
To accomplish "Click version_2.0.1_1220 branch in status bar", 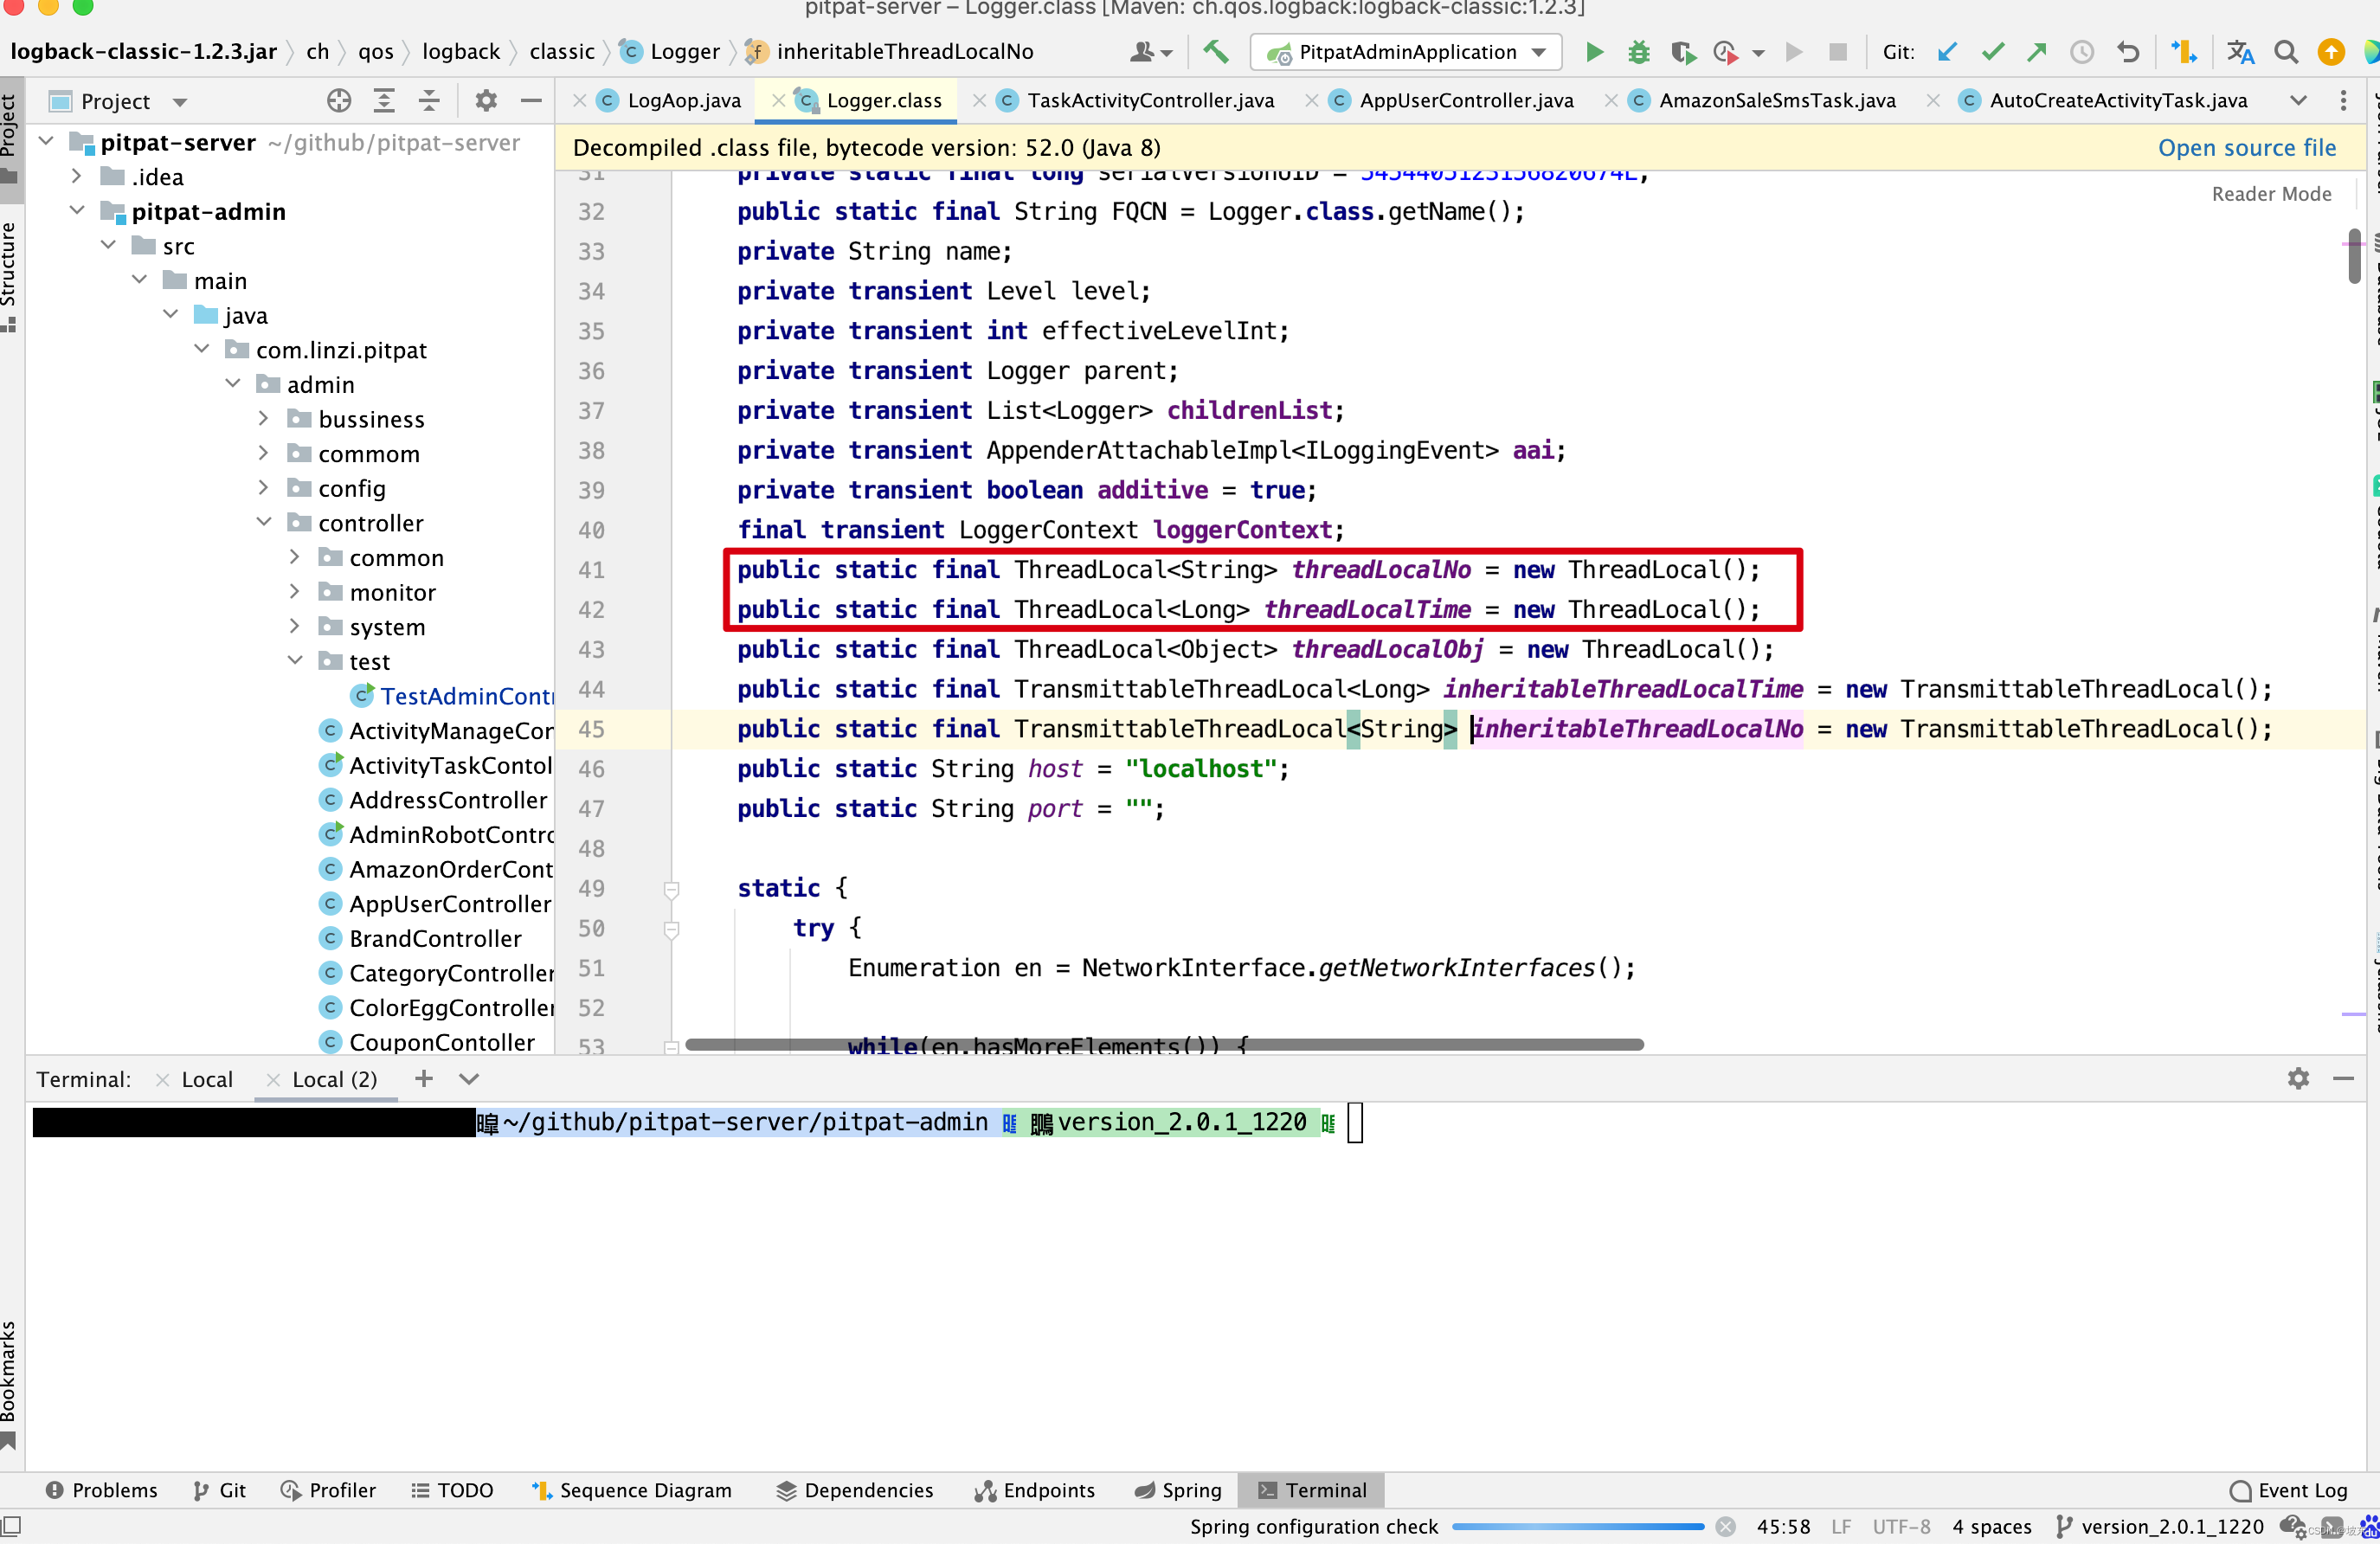I will [2171, 1526].
